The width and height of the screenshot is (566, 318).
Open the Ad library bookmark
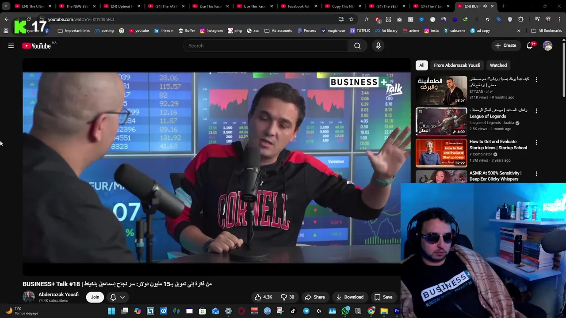coord(386,30)
